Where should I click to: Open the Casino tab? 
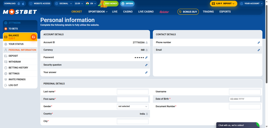(x=128, y=12)
